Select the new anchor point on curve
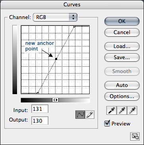Image resolution: width=144 pixels, height=145 pixels. 56,59
